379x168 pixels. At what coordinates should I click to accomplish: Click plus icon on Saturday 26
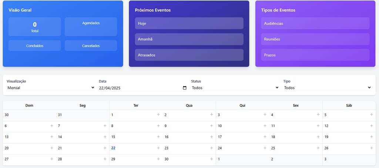pyautogui.click(x=372, y=148)
